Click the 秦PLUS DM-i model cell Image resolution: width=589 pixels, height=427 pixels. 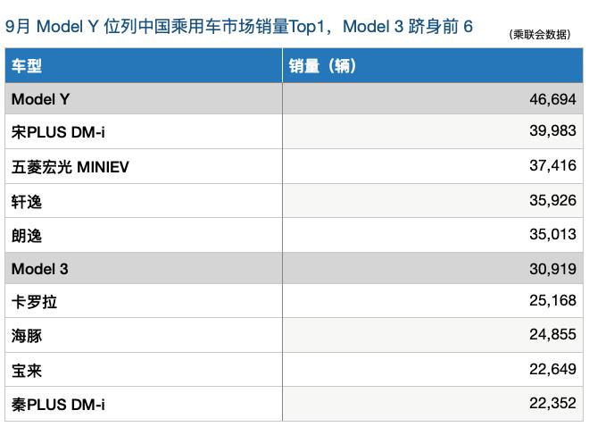click(58, 404)
